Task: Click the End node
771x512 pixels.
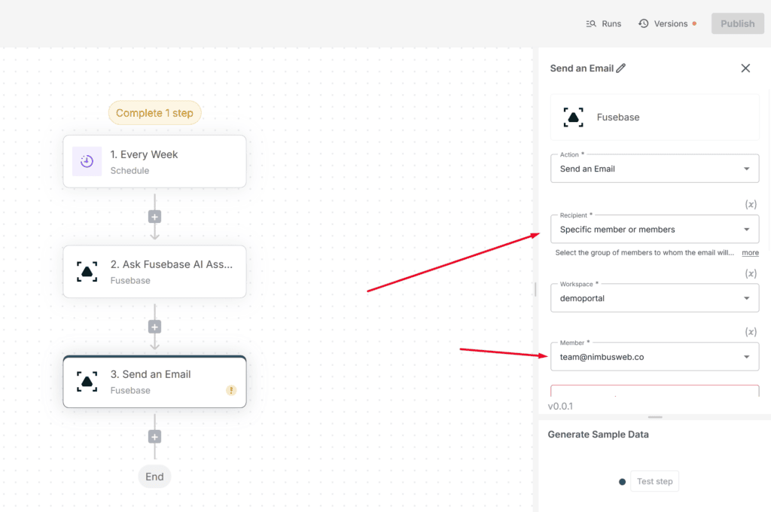Action: (x=154, y=477)
